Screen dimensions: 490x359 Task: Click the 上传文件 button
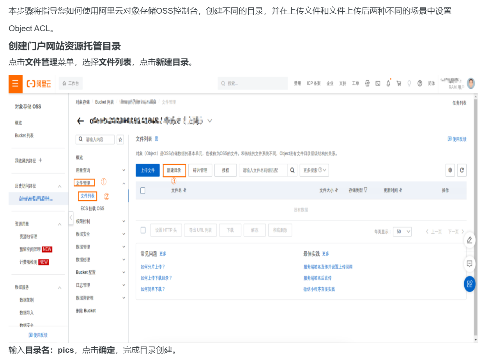pyautogui.click(x=147, y=170)
